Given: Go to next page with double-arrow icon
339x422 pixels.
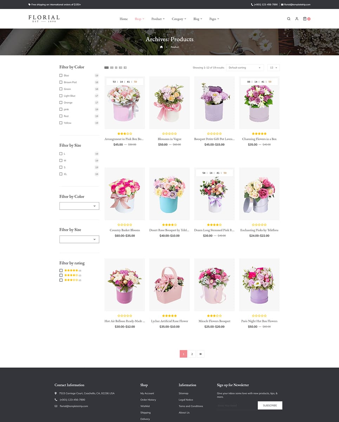Looking at the screenshot, I should (x=200, y=354).
